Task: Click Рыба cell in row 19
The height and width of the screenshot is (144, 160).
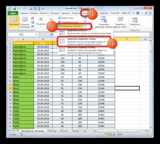Action: [x=23, y=111]
